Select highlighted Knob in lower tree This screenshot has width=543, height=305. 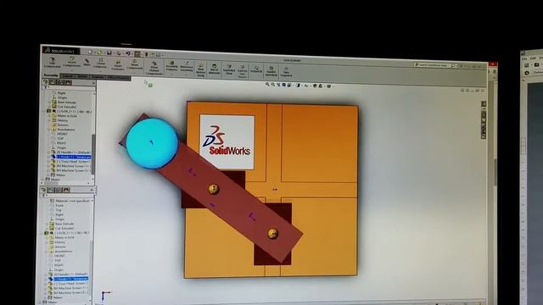pos(71,279)
